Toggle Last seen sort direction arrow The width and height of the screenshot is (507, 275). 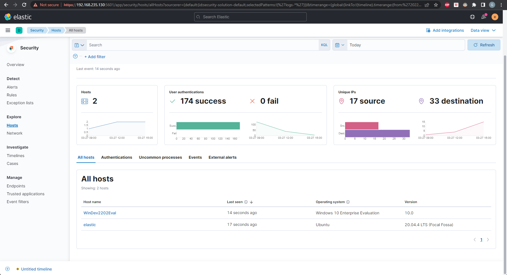tap(252, 202)
